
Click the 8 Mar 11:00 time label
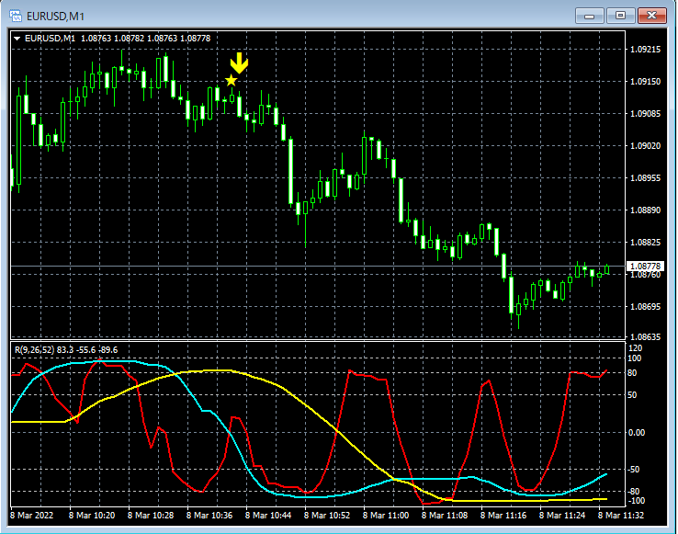click(386, 516)
